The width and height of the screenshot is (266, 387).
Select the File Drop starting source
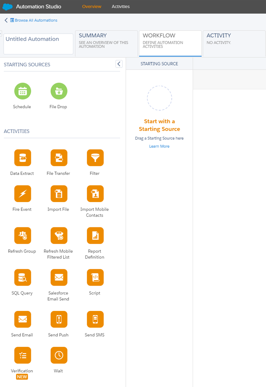59,91
